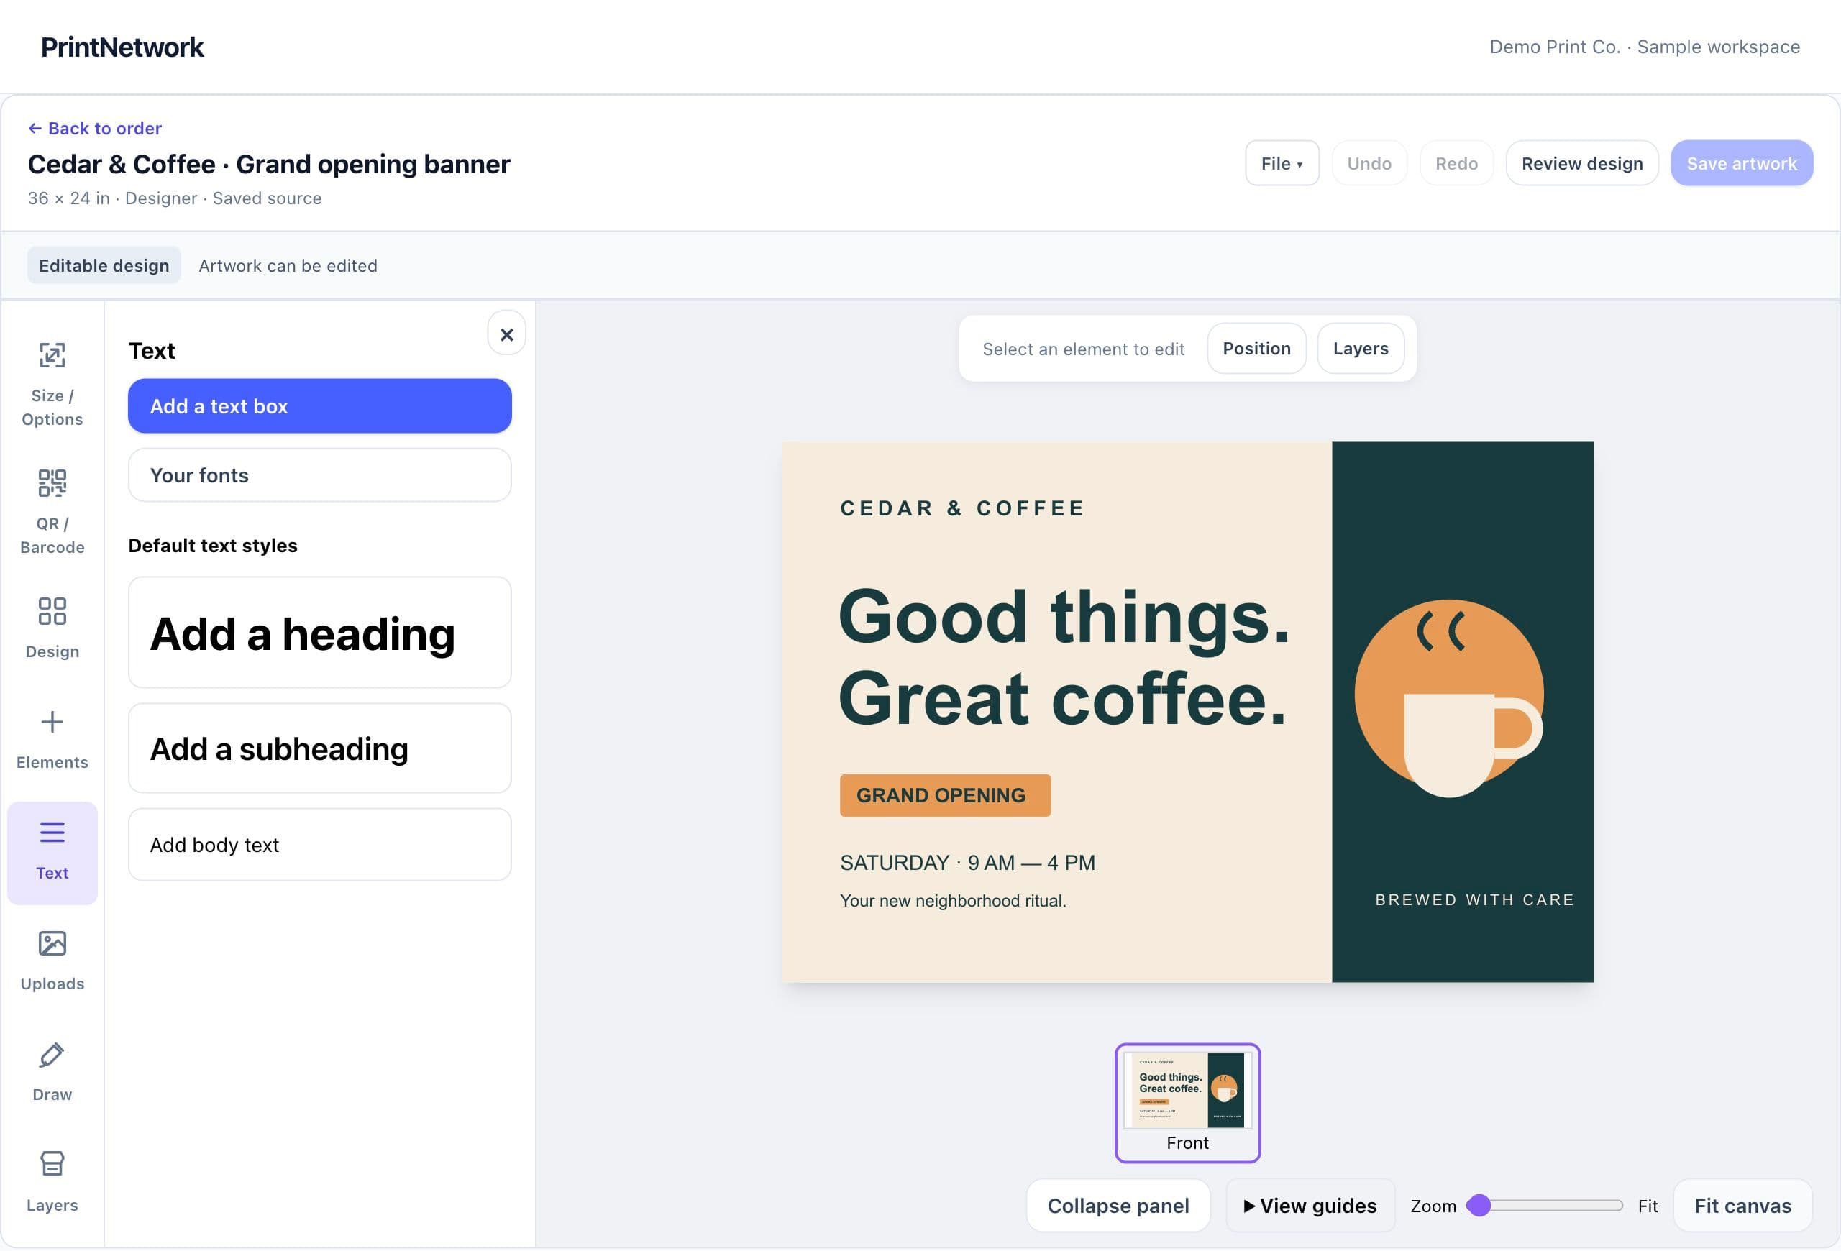Insert the Add a heading style

pos(320,633)
